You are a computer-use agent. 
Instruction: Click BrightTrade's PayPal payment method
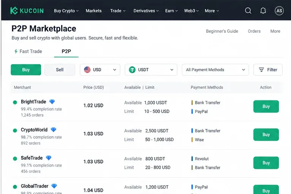click(201, 111)
